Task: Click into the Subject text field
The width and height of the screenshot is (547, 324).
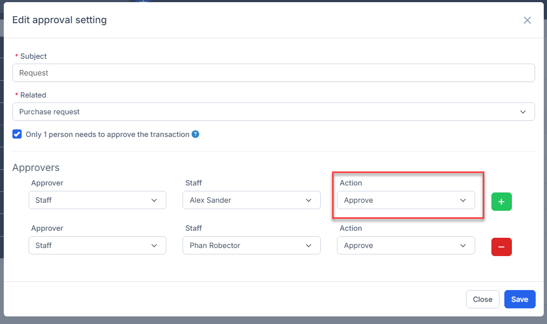Action: tap(273, 73)
